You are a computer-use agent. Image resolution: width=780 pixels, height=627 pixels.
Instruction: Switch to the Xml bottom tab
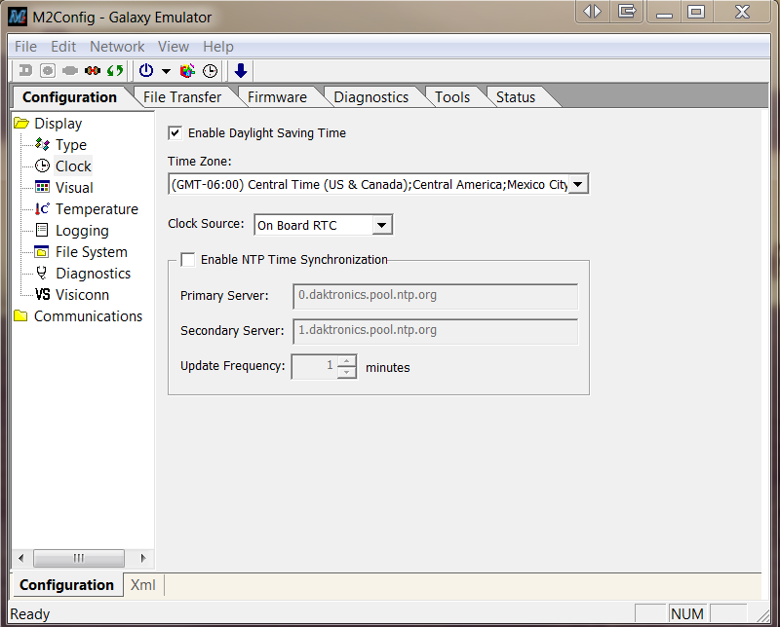(x=143, y=585)
